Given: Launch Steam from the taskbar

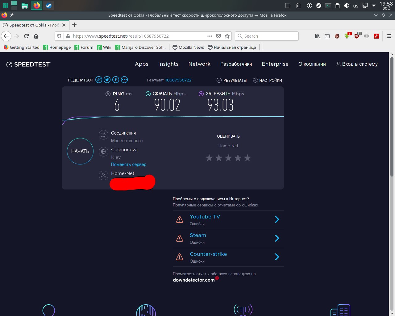Looking at the screenshot, I should (x=48, y=6).
